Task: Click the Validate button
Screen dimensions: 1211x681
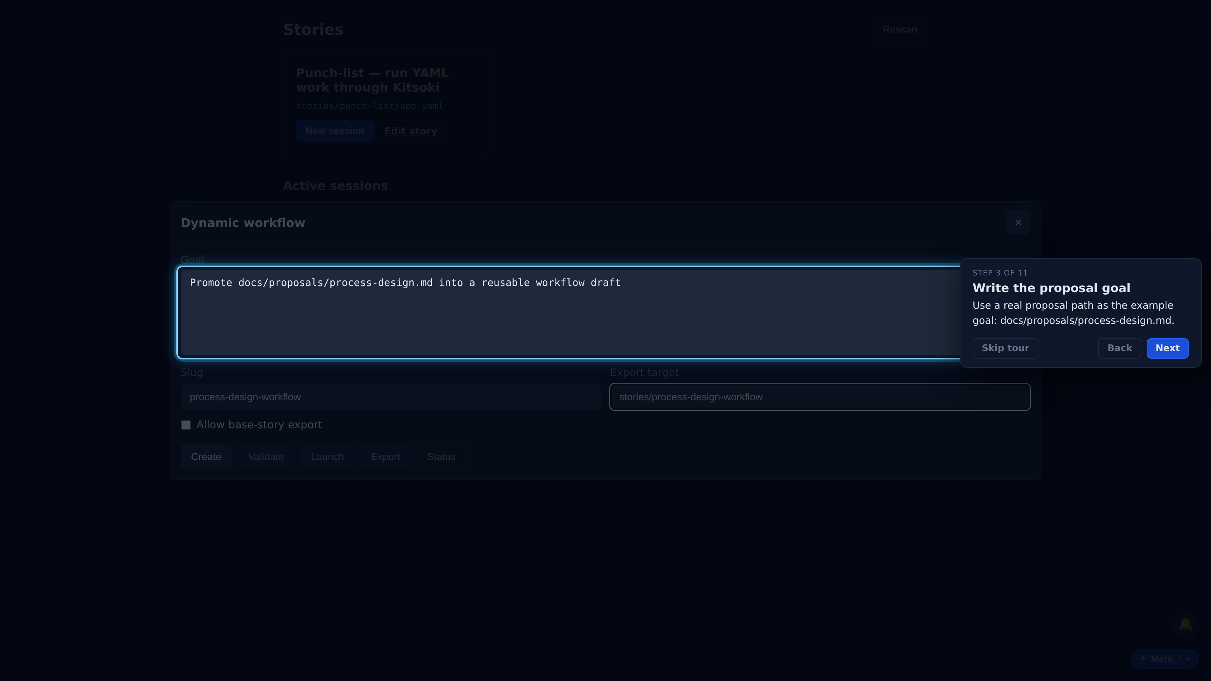Action: point(266,457)
